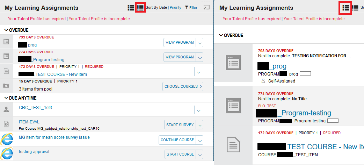Click program icon beside 793 days overdue row, left panel
Viewport: 364px width, 165px height.
(6, 42)
